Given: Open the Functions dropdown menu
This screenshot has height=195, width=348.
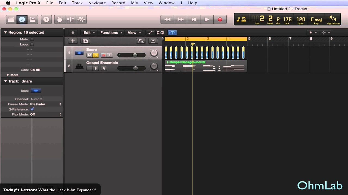Looking at the screenshot, I should click(x=111, y=32).
